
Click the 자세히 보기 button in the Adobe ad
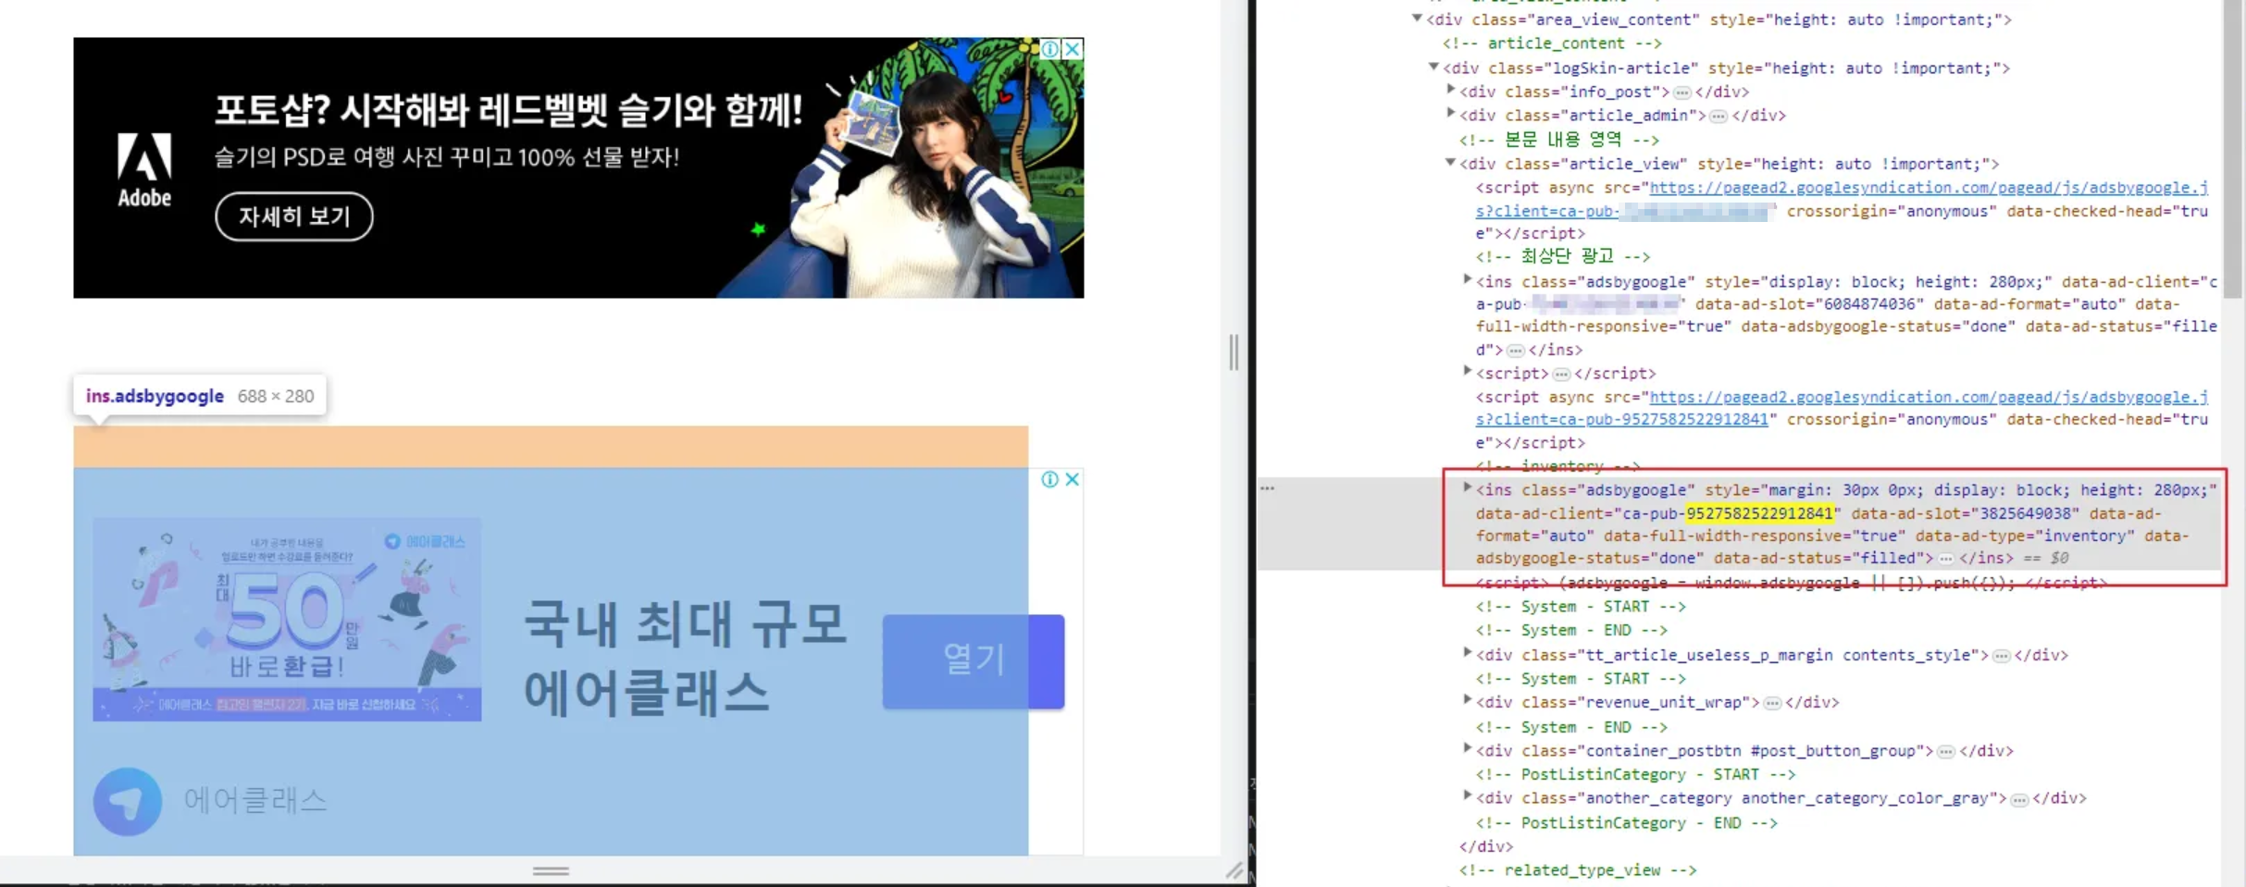click(x=294, y=216)
